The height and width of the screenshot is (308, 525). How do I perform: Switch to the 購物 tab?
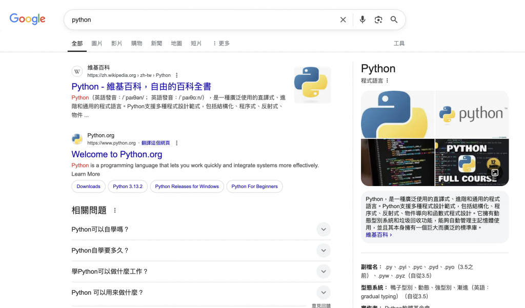(x=136, y=44)
